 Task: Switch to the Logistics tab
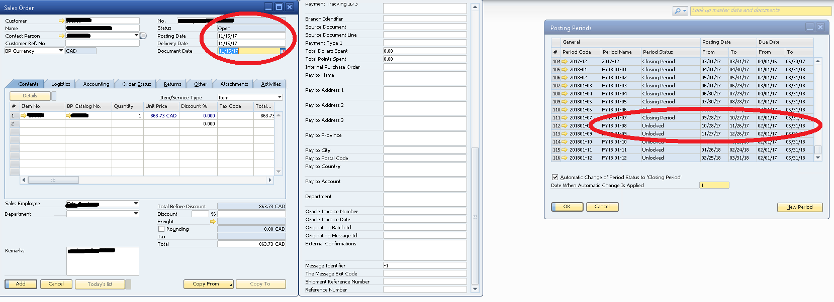coord(61,84)
